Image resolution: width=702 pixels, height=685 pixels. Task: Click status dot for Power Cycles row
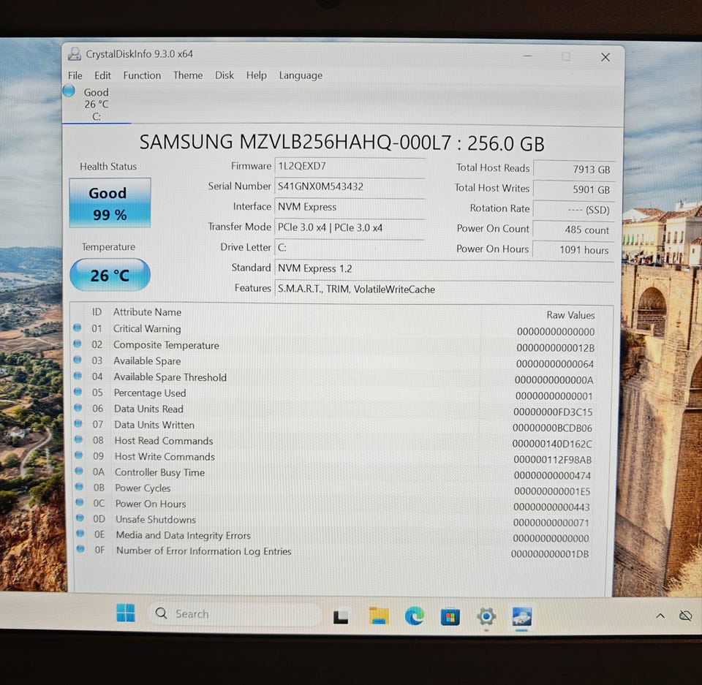[x=79, y=486]
